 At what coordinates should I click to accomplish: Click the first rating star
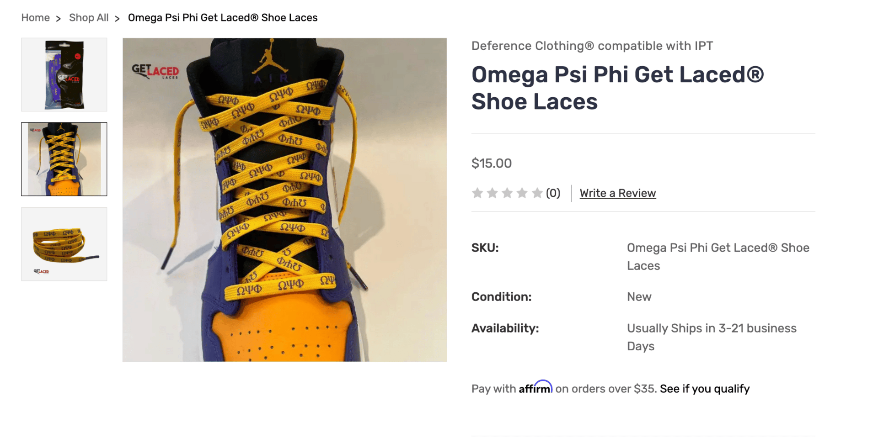click(x=477, y=193)
